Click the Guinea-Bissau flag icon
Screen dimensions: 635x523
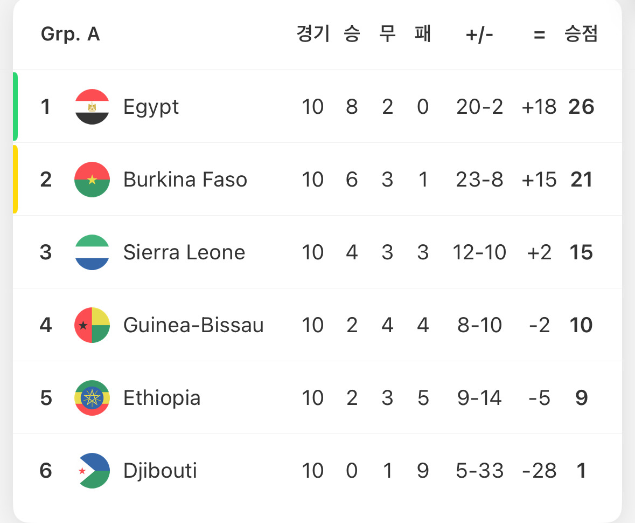pyautogui.click(x=92, y=325)
